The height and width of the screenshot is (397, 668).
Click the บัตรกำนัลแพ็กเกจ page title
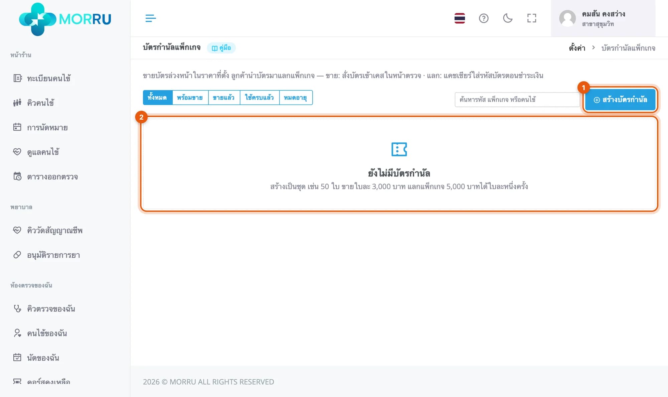coord(172,47)
